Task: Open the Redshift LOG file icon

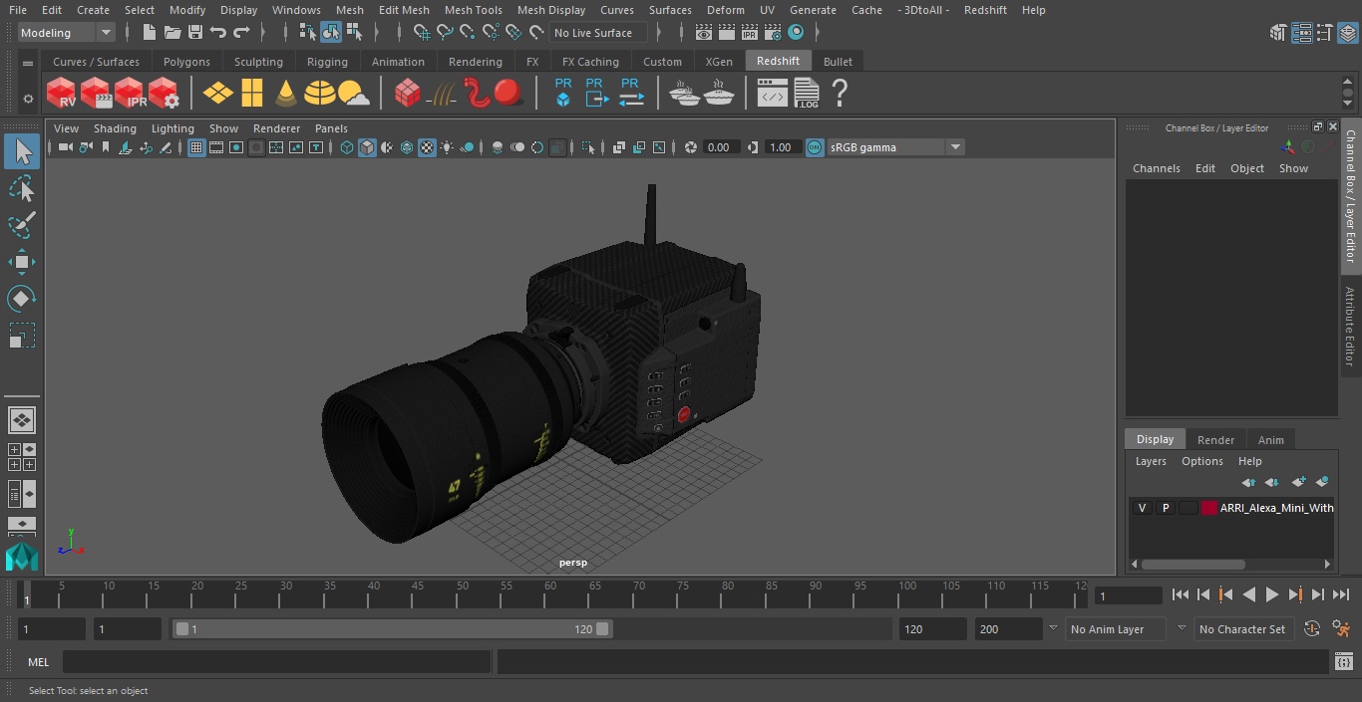Action: tap(806, 94)
